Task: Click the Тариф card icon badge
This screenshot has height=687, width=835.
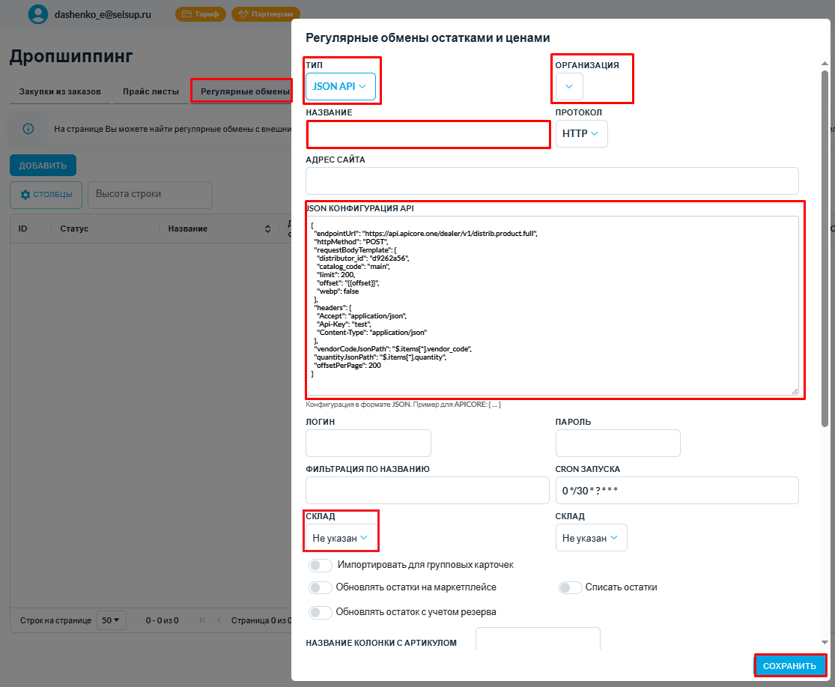Action: [x=200, y=14]
